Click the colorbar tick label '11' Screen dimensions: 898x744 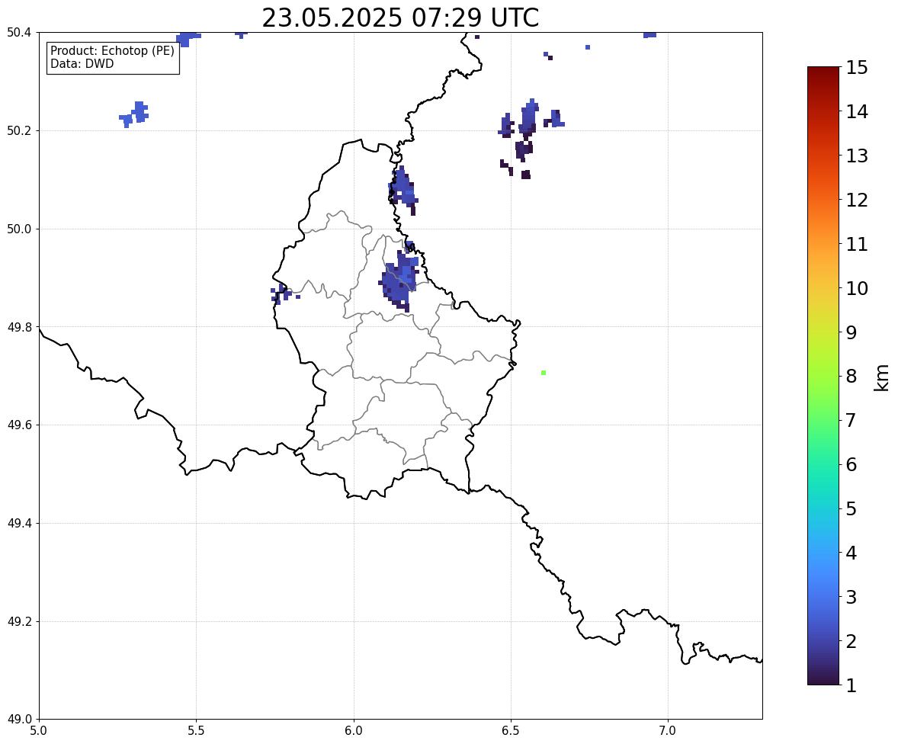[x=857, y=244]
